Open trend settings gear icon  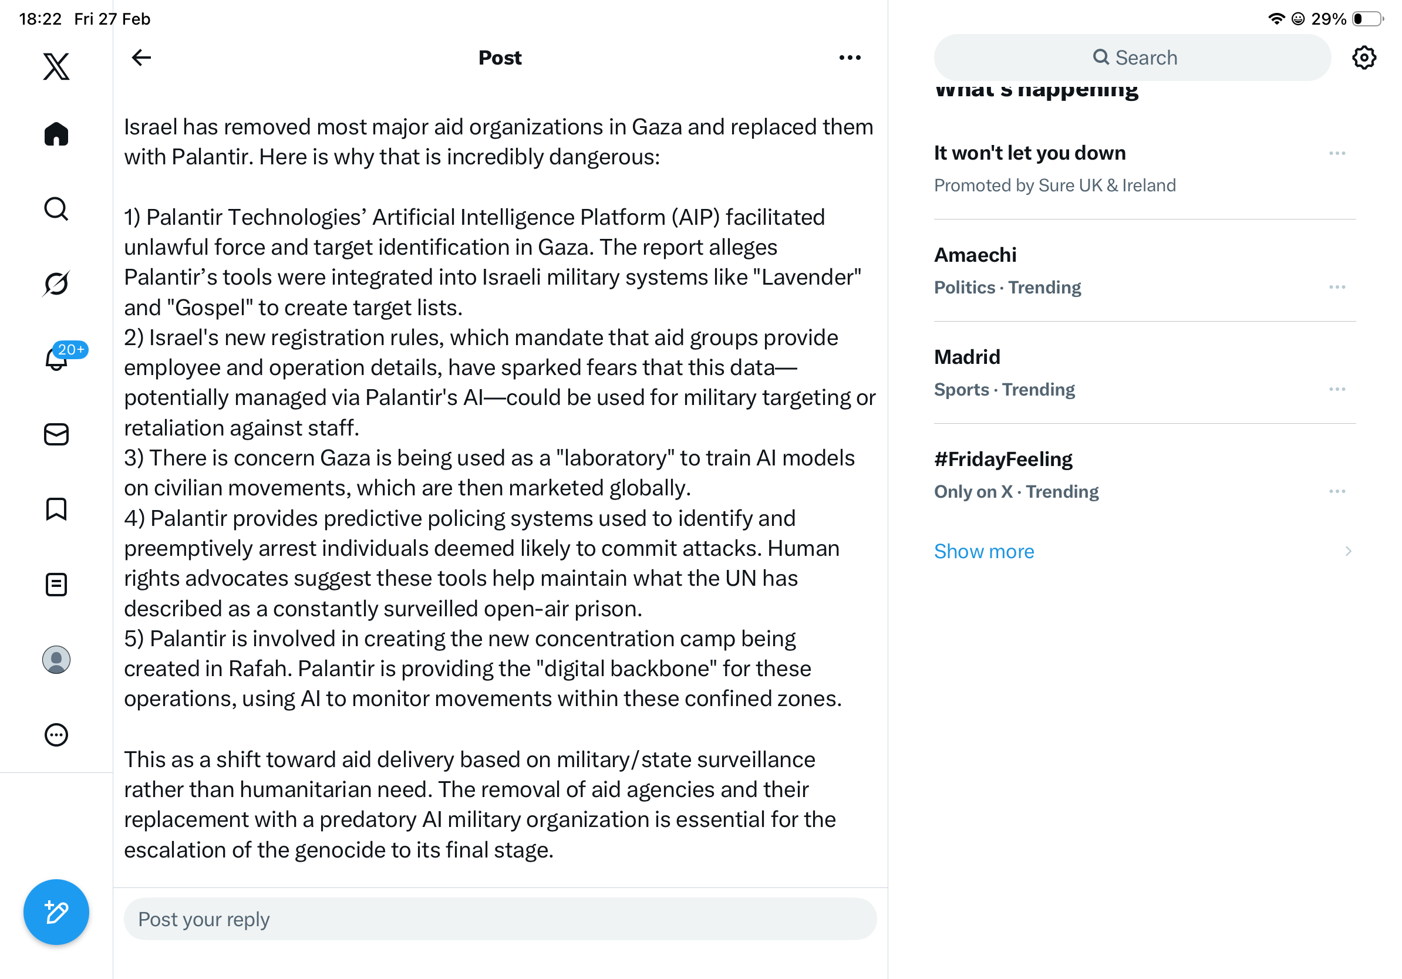(1363, 58)
